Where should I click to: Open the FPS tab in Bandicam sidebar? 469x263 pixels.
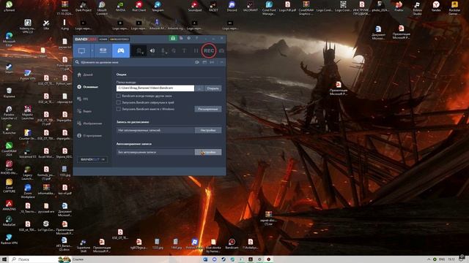[x=83, y=99]
